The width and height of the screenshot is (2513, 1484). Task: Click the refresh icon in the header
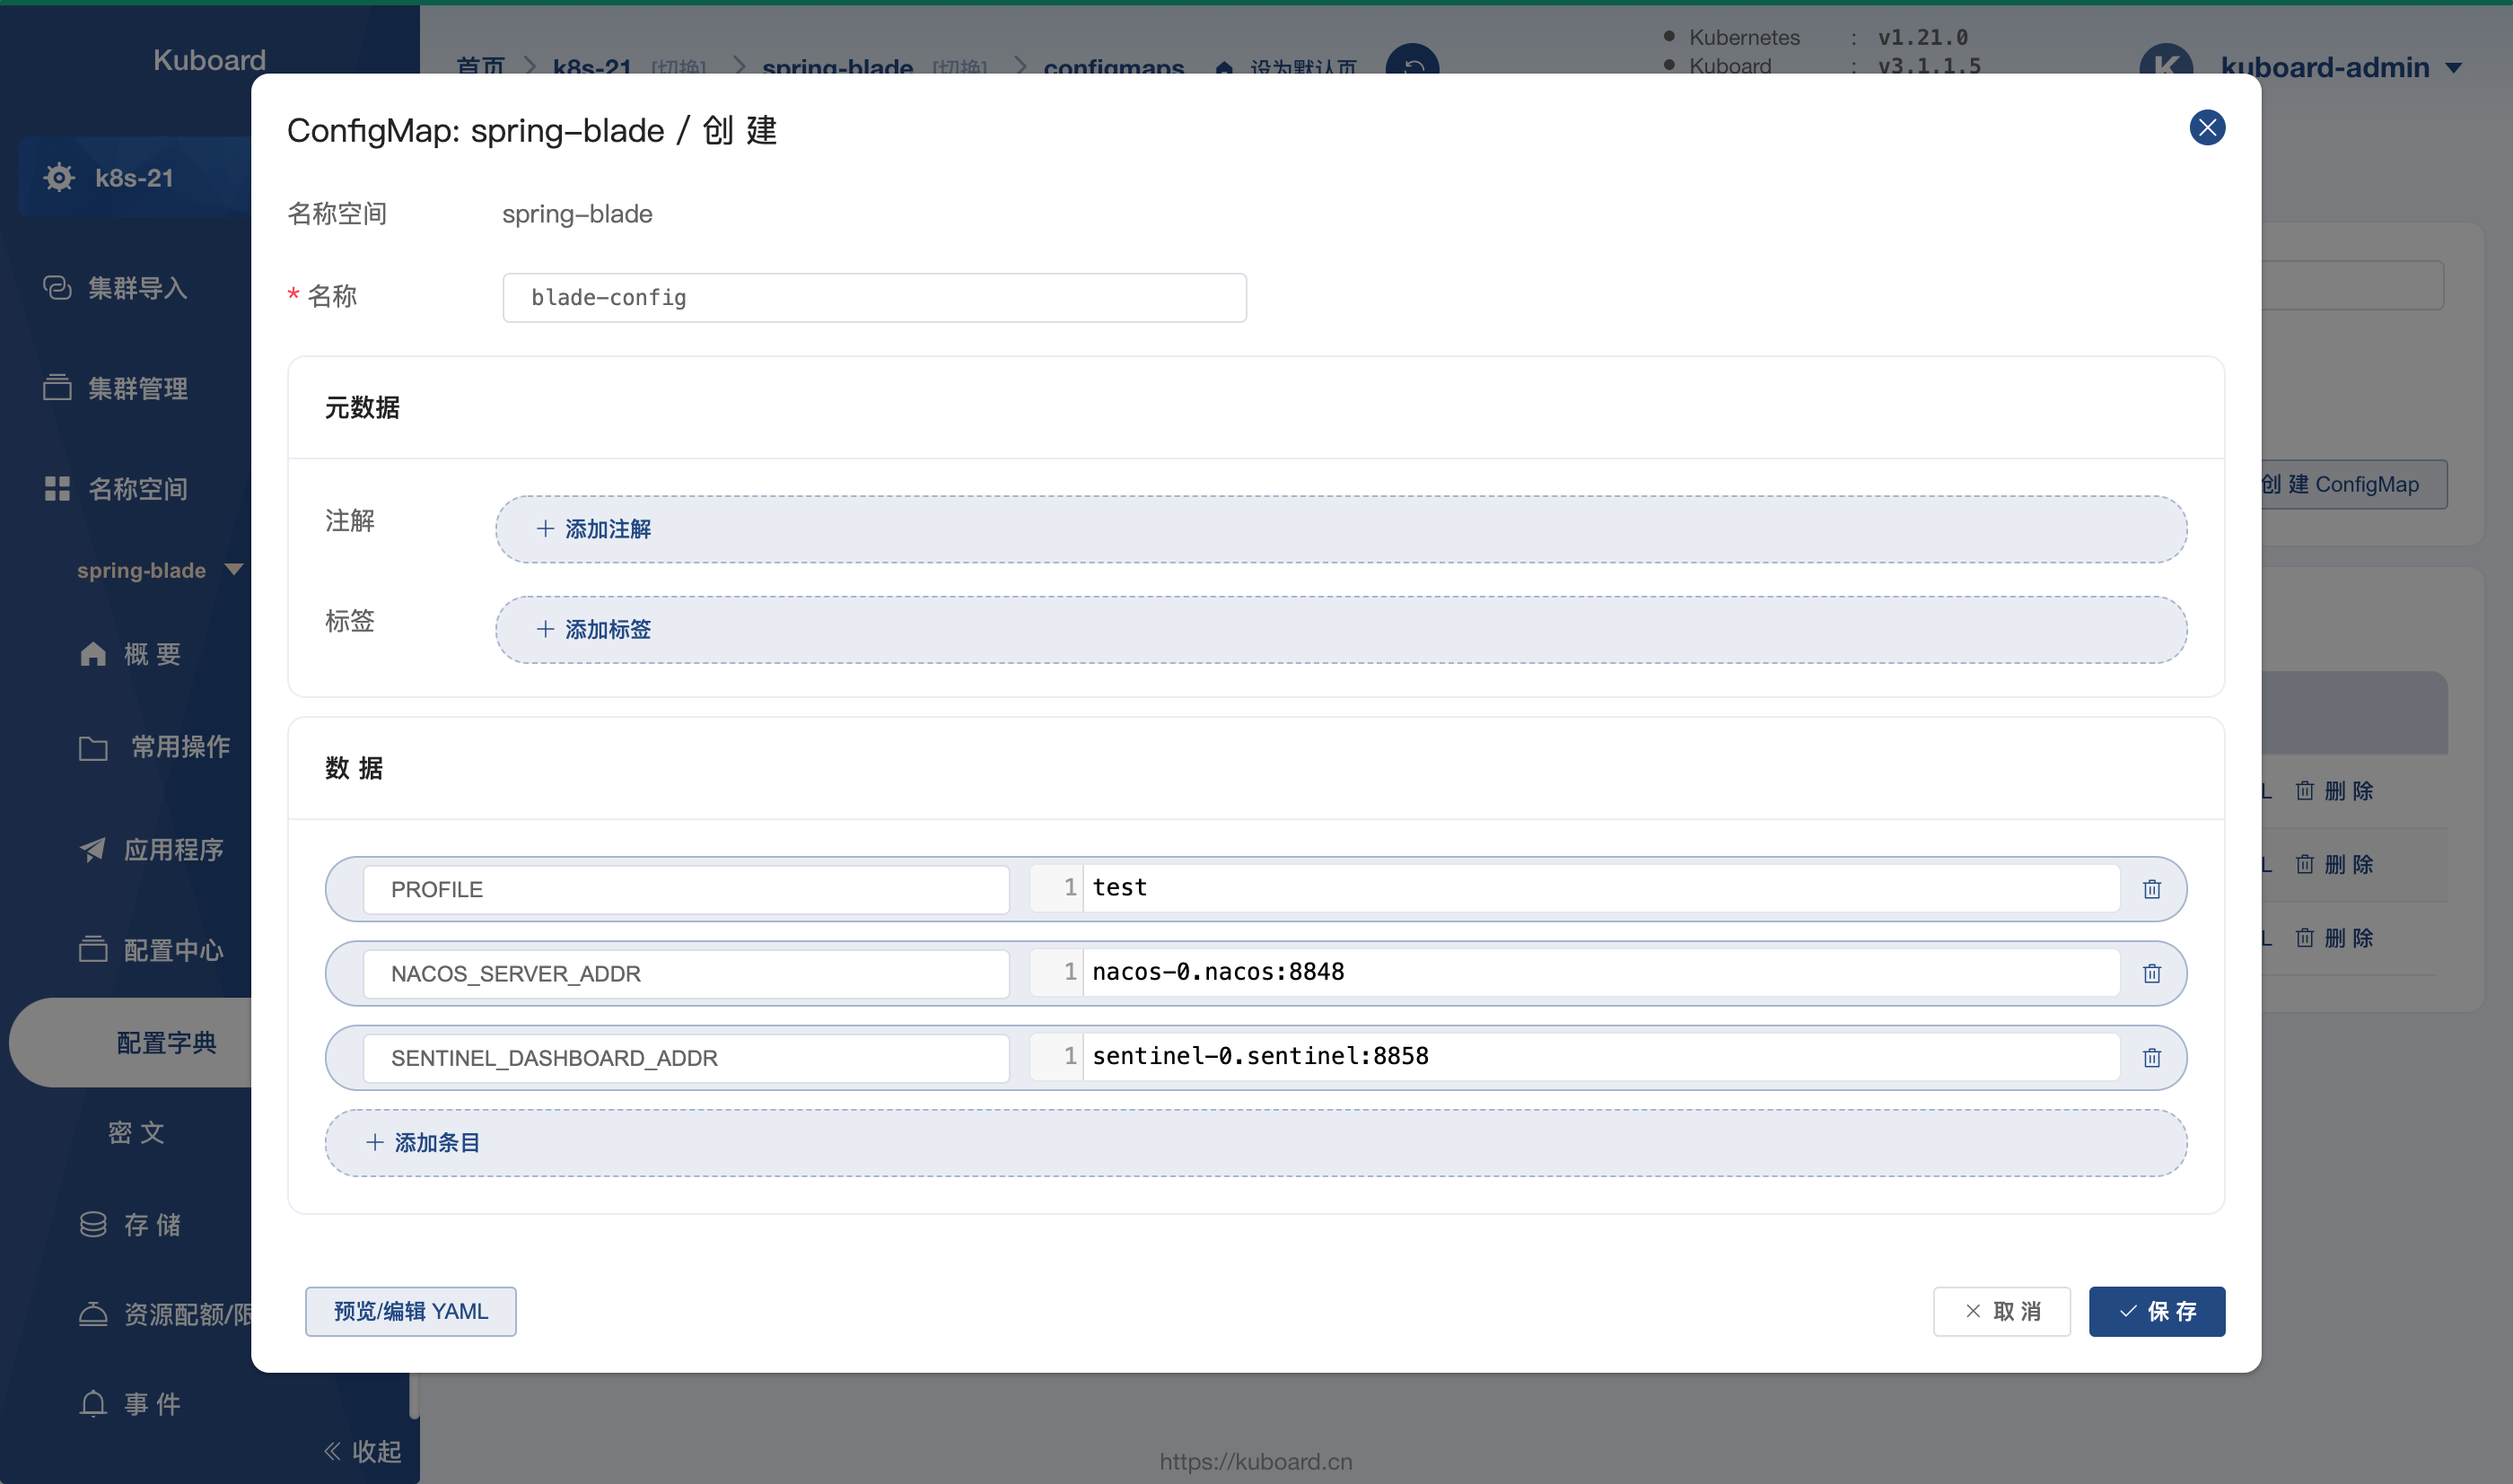tap(1412, 60)
